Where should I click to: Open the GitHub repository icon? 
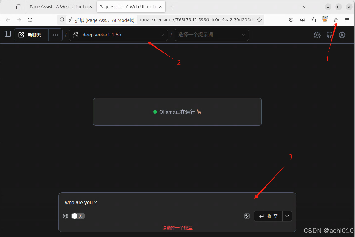pos(329,35)
